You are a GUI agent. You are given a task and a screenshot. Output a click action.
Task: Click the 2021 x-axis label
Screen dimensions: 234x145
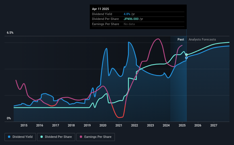[x=119, y=125]
